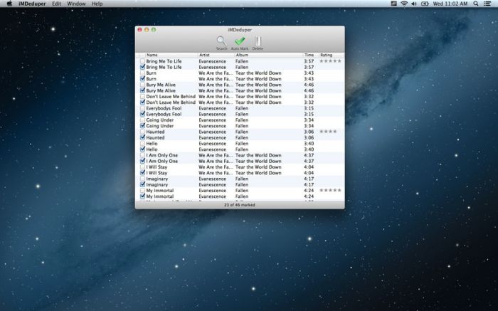Uncheck the marked Everybodys Fool row
498x311 pixels.
(142, 114)
